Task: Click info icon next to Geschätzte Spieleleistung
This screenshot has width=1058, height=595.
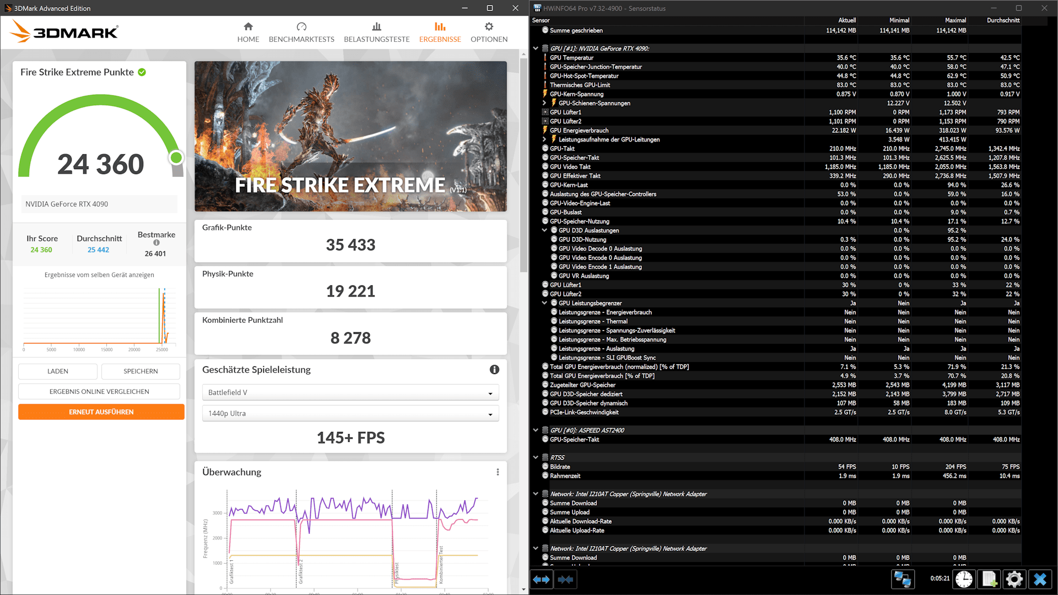Action: click(494, 370)
